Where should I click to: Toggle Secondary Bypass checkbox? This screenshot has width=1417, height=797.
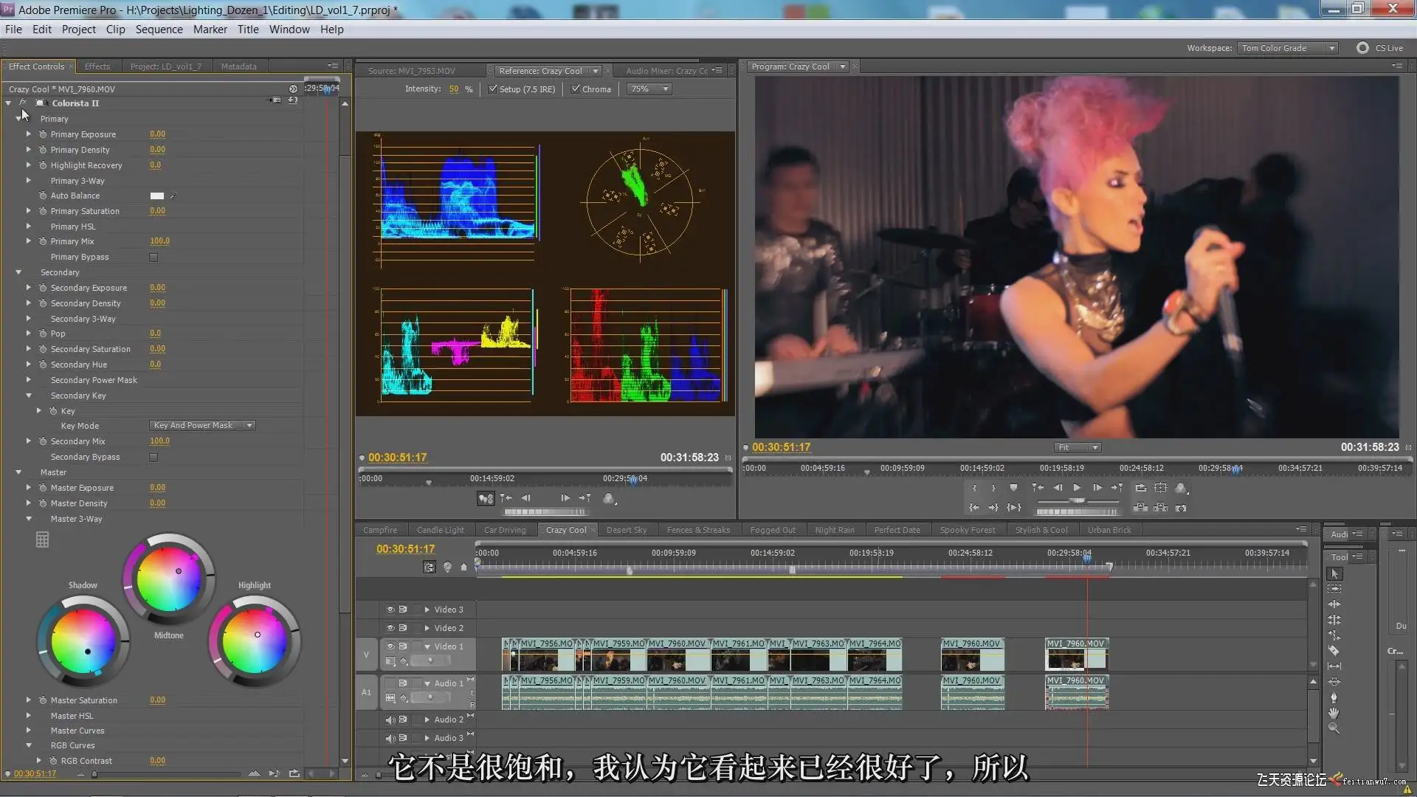point(154,458)
